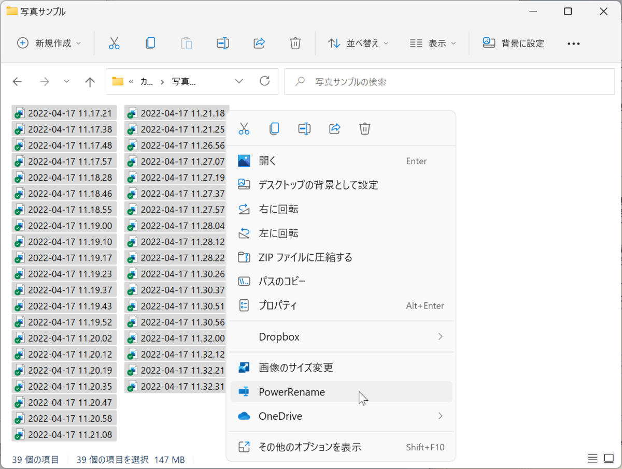The height and width of the screenshot is (469, 622).
Task: Click the Cut icon in the context menu
Action: [244, 128]
